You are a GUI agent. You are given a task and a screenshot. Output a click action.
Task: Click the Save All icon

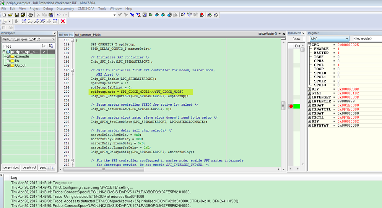coord(23,15)
